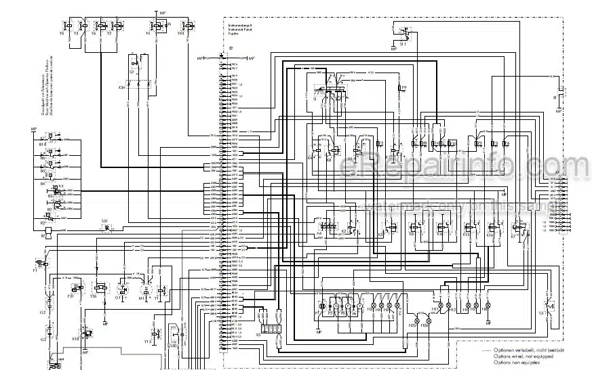
Task: Click the H12 indicator lamp symbol
Action: pyautogui.click(x=448, y=305)
